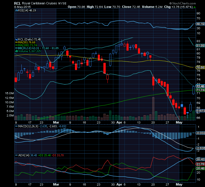
Task: Click the candlestick icon beside RCL (Daily)
Action: (16, 39)
